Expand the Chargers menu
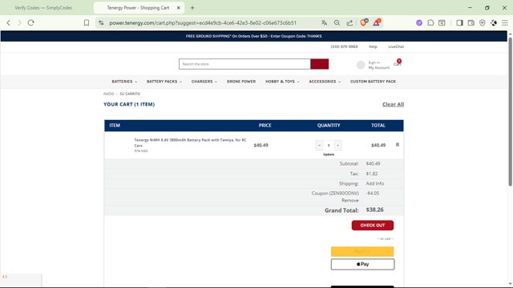 coord(204,82)
